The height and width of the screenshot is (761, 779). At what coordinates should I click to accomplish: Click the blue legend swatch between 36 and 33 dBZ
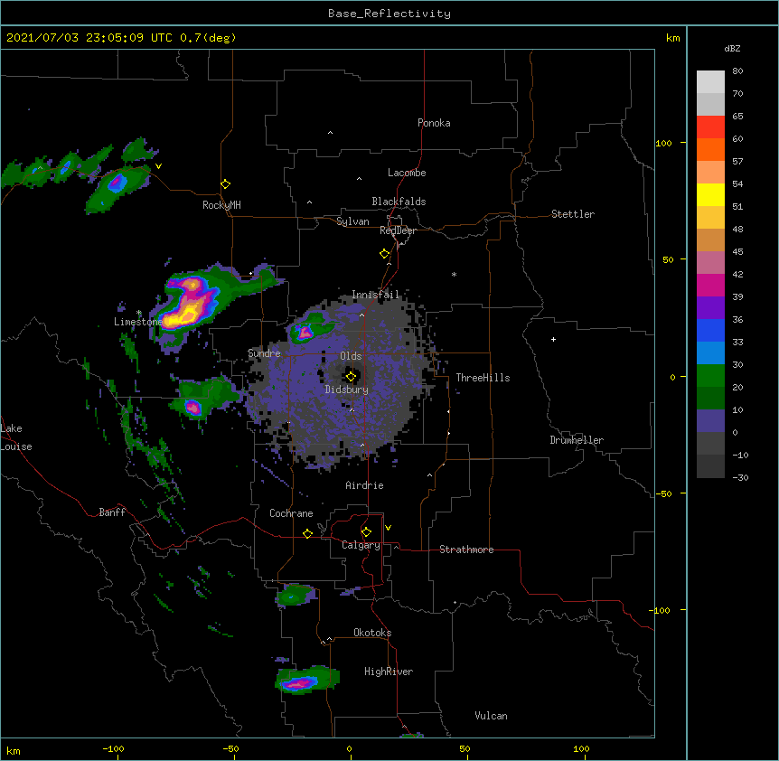pos(710,330)
